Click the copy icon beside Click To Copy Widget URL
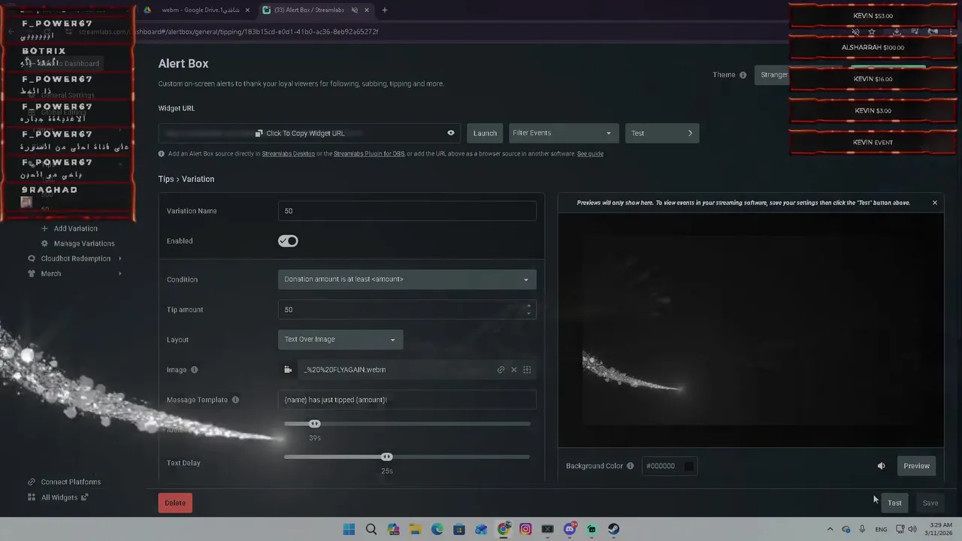The image size is (962, 541). (x=259, y=133)
